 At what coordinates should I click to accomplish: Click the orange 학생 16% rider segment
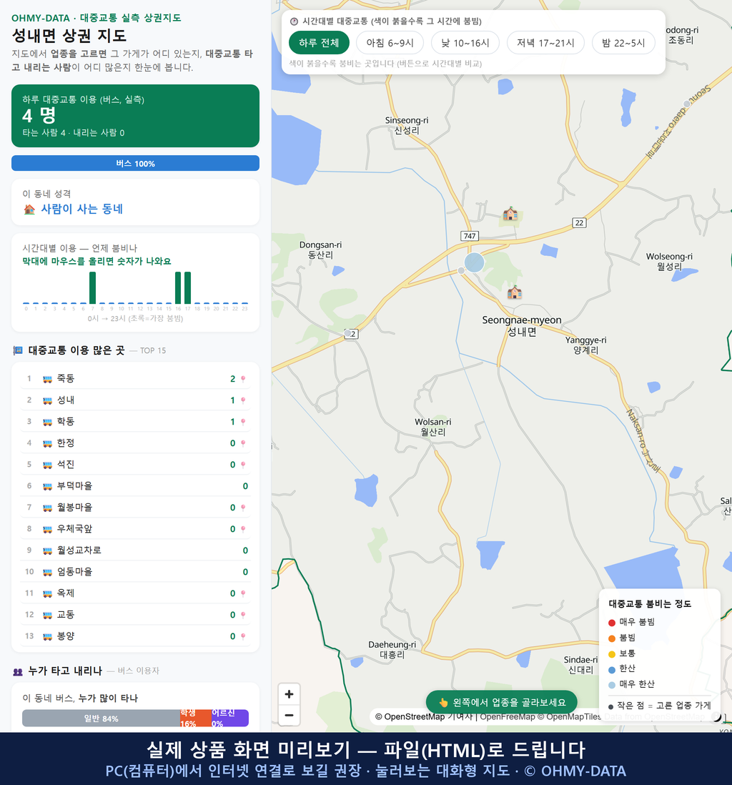pyautogui.click(x=196, y=719)
